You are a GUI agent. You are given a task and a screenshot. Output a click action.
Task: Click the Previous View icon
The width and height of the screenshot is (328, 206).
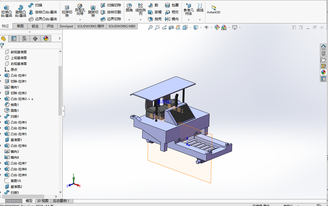click(x=164, y=27)
